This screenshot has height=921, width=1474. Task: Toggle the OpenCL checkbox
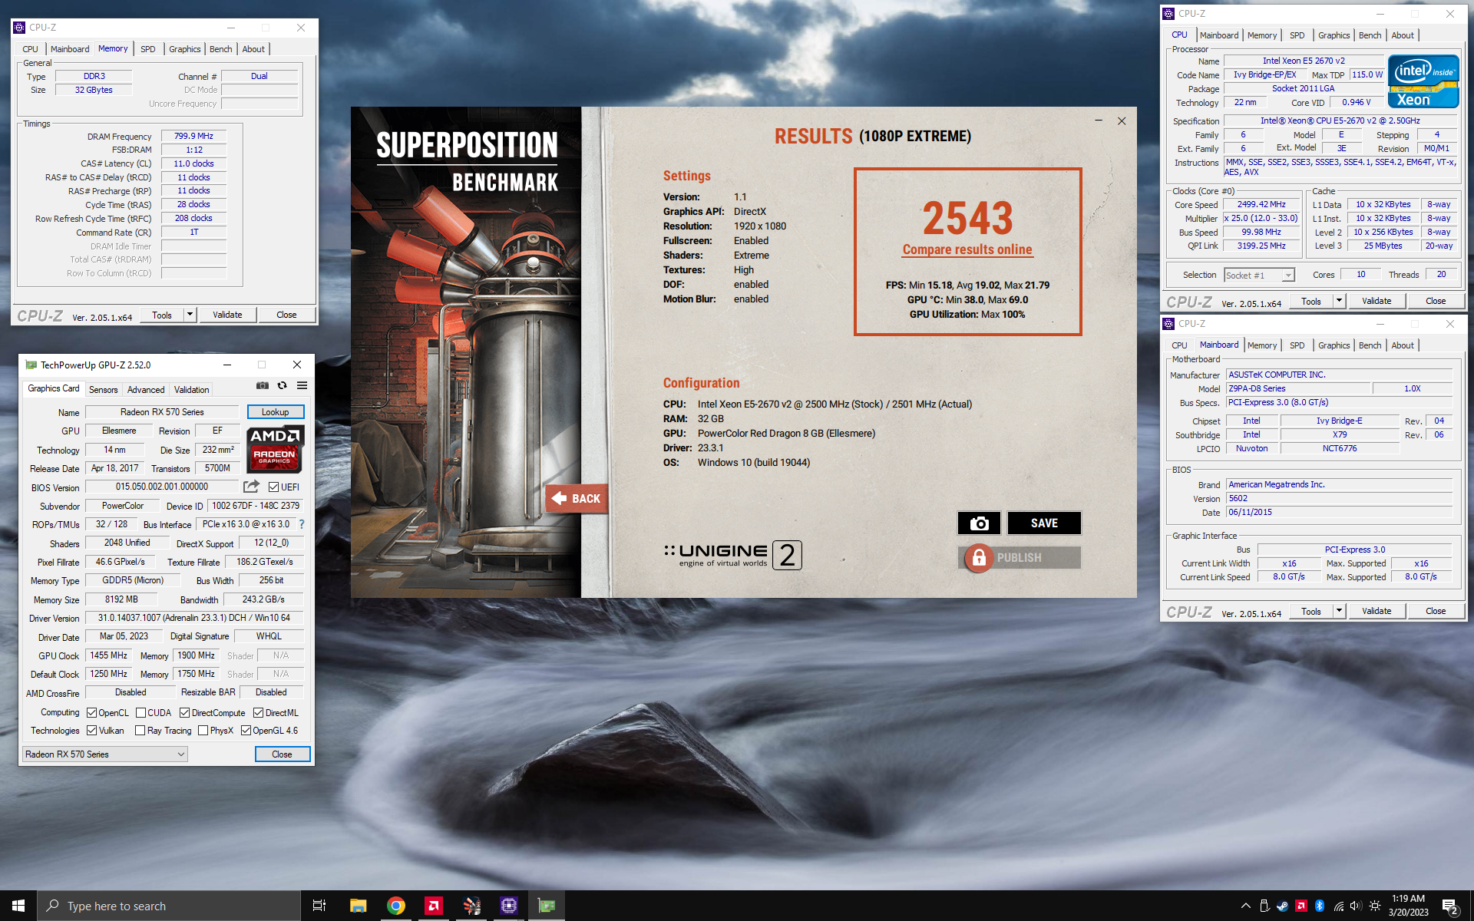(x=91, y=712)
